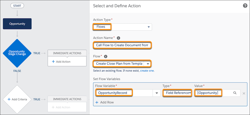Image resolution: width=250 pixels, height=115 pixels.
Task: Open the help question mark icon
Action: 245,6
